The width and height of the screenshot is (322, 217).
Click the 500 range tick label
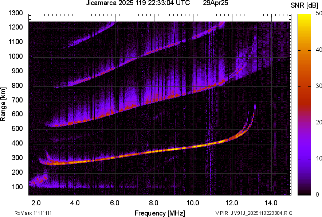pyautogui.click(x=17, y=128)
